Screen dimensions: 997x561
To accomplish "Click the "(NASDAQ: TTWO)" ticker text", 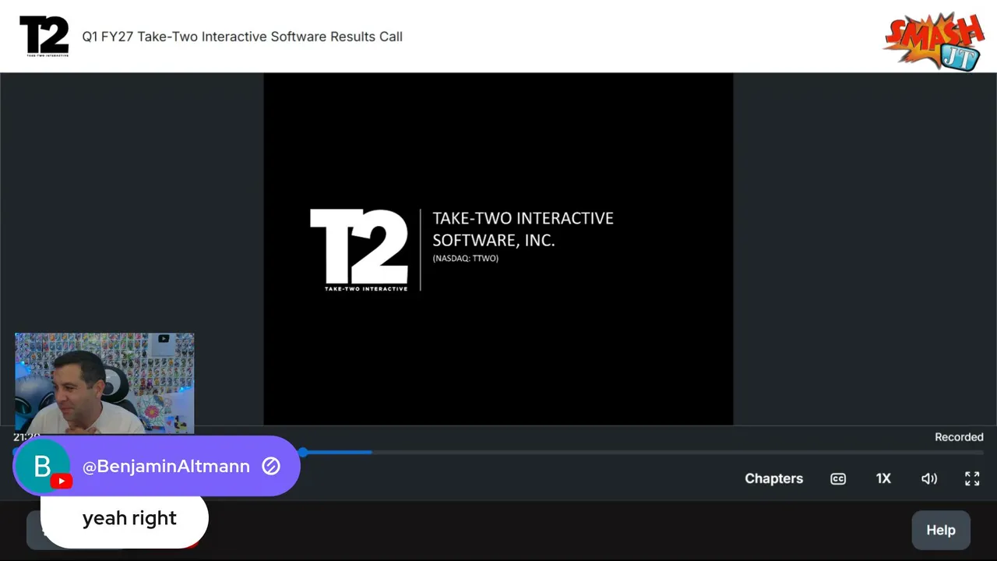I will (465, 259).
